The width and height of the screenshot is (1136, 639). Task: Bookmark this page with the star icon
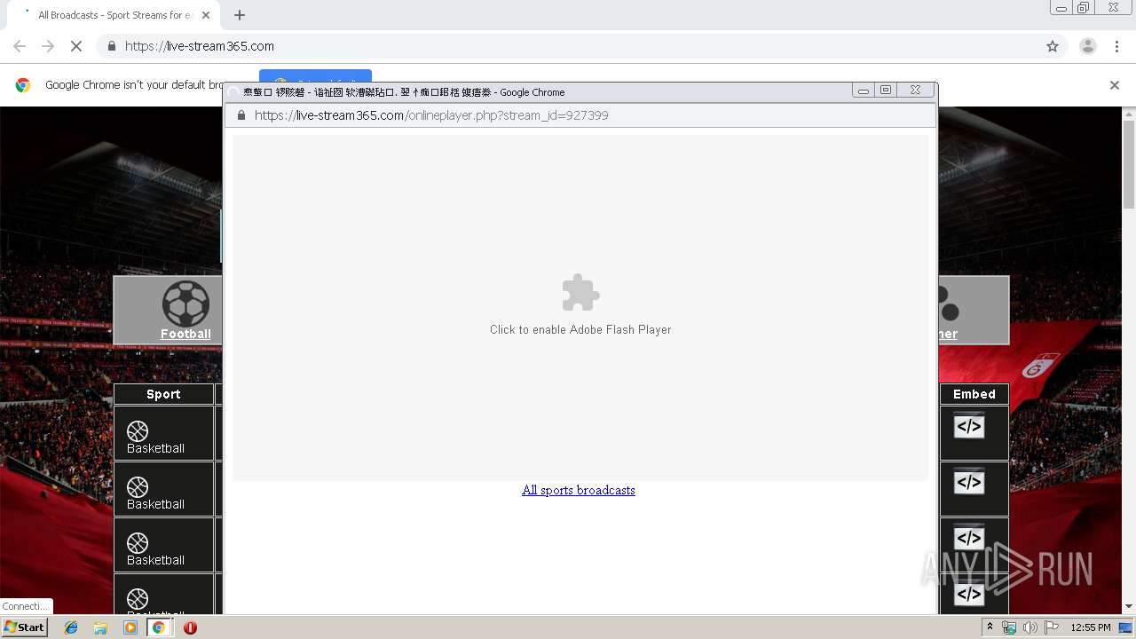tap(1053, 46)
